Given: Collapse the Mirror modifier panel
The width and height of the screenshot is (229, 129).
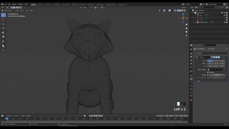Looking at the screenshot, I should tap(195, 57).
